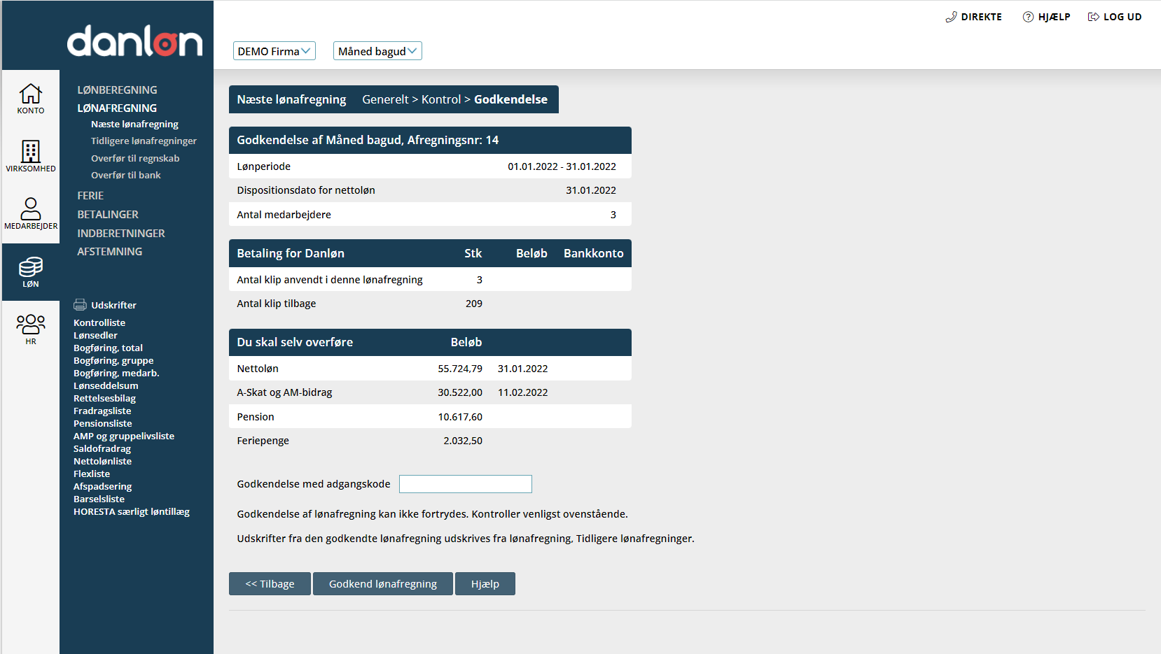Viewport: 1161px width, 654px height.
Task: Expand the DEMO Firma dropdown
Action: [x=274, y=51]
